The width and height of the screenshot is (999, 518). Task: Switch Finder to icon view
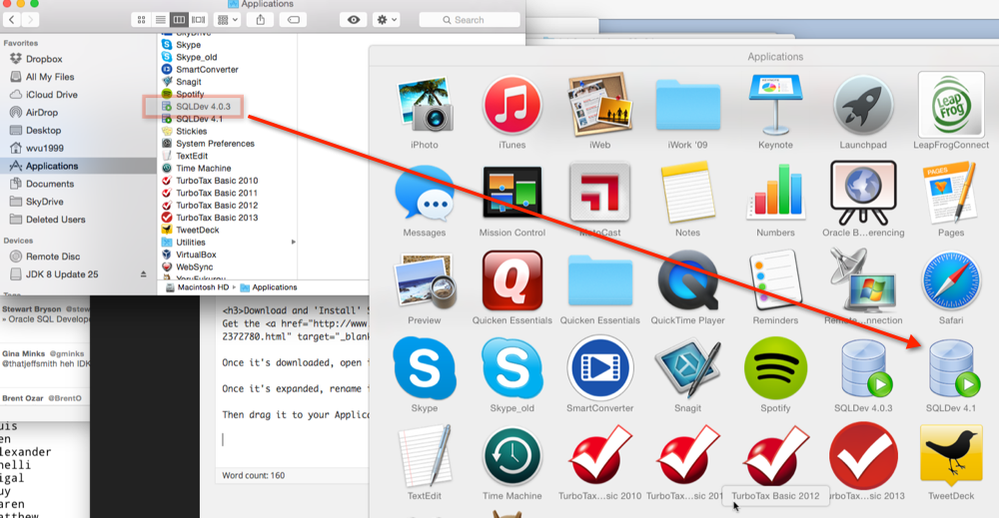pos(142,20)
